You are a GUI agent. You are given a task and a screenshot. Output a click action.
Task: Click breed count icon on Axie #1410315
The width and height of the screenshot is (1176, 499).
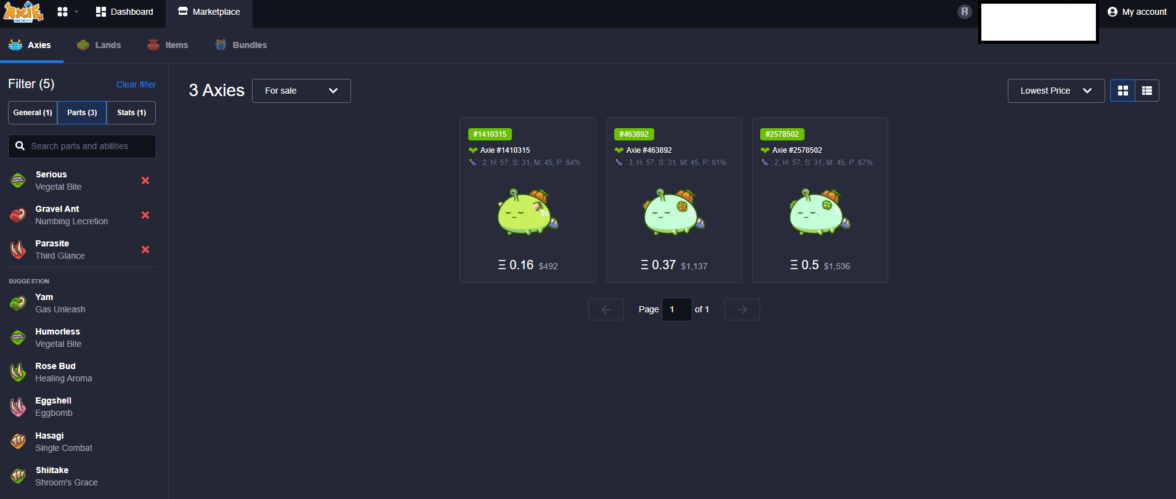pyautogui.click(x=473, y=163)
